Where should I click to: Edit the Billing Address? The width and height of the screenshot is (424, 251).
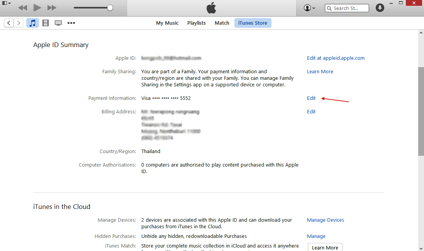pos(311,112)
